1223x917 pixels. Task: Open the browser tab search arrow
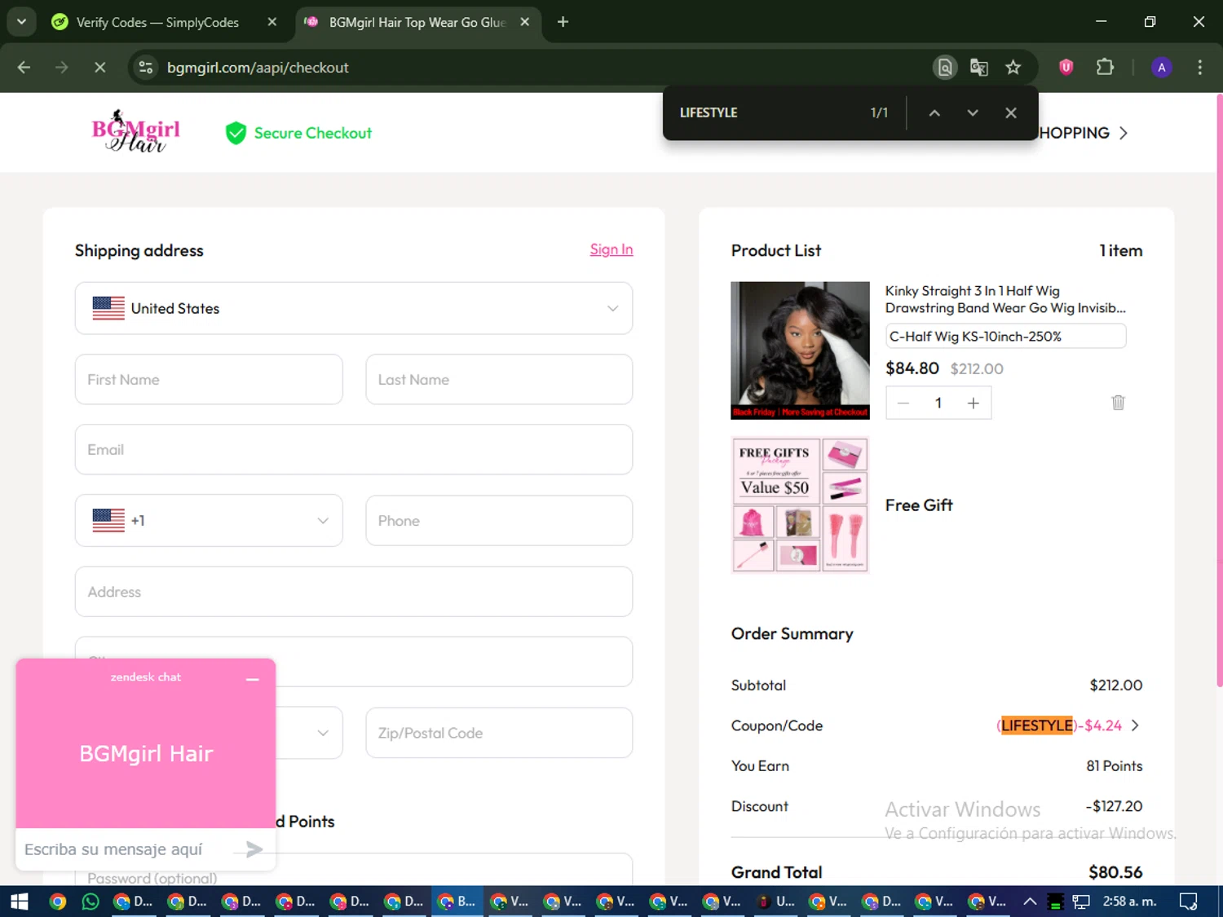click(21, 22)
